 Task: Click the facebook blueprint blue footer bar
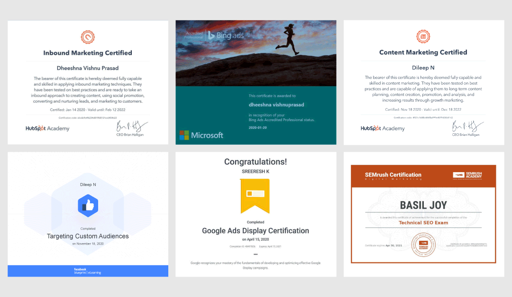(88, 271)
